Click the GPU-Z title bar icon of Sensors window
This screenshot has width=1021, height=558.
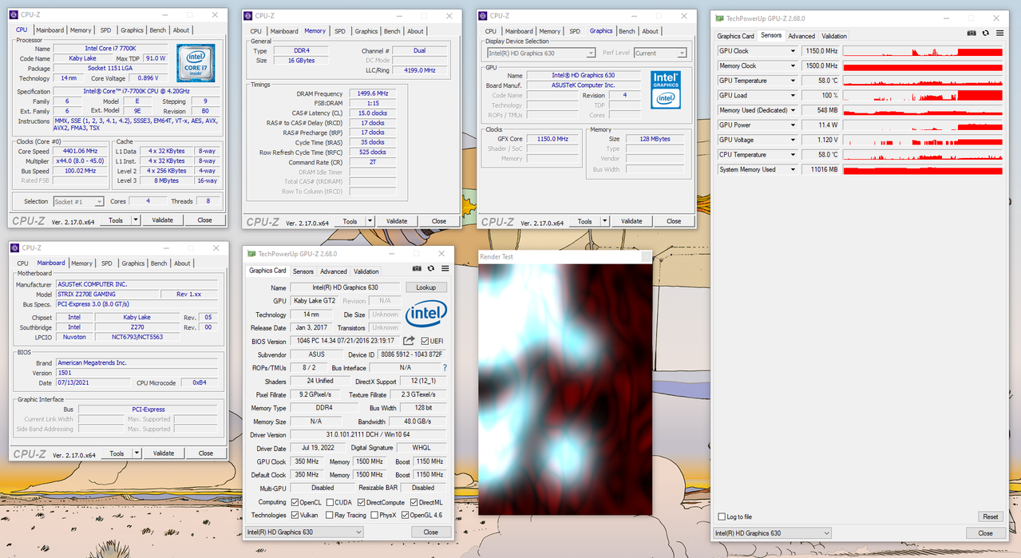(719, 18)
